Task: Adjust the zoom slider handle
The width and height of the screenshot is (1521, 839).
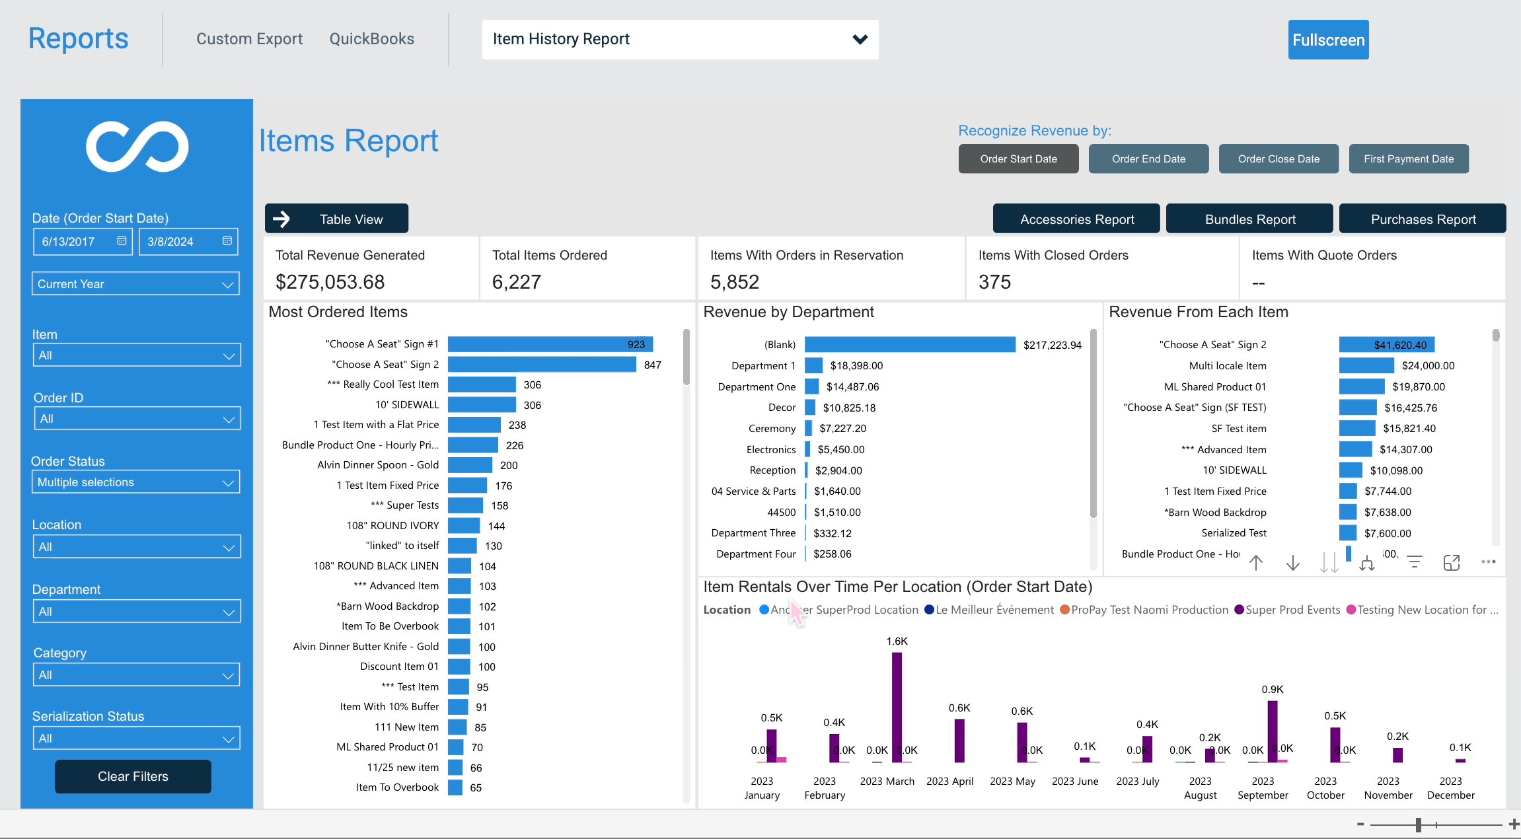Action: click(x=1419, y=824)
